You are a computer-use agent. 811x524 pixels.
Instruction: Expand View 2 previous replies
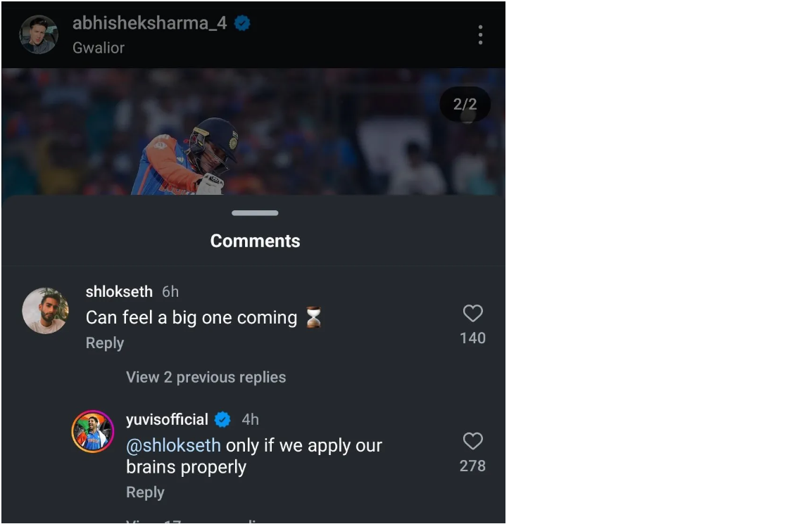click(x=206, y=377)
